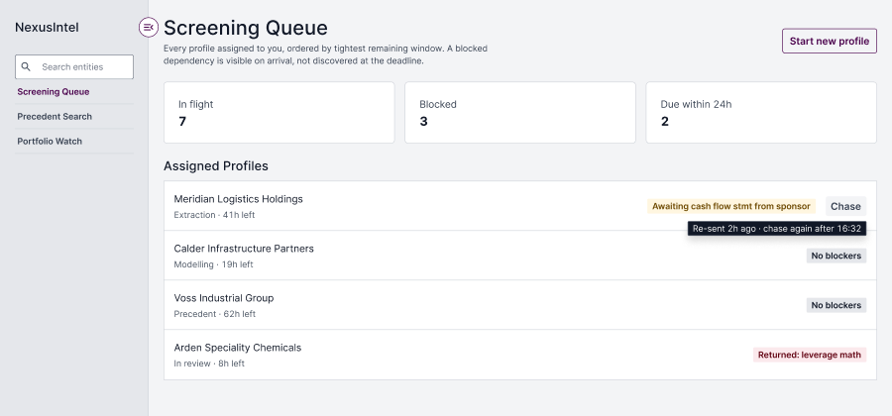Click Precedent · 62h left status
Screen dimensions: 892x416
(x=214, y=314)
